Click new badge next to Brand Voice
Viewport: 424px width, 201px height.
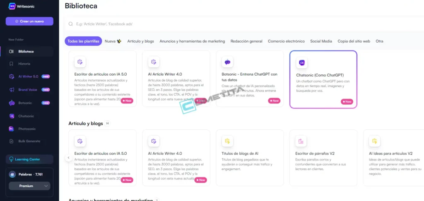tap(46, 90)
